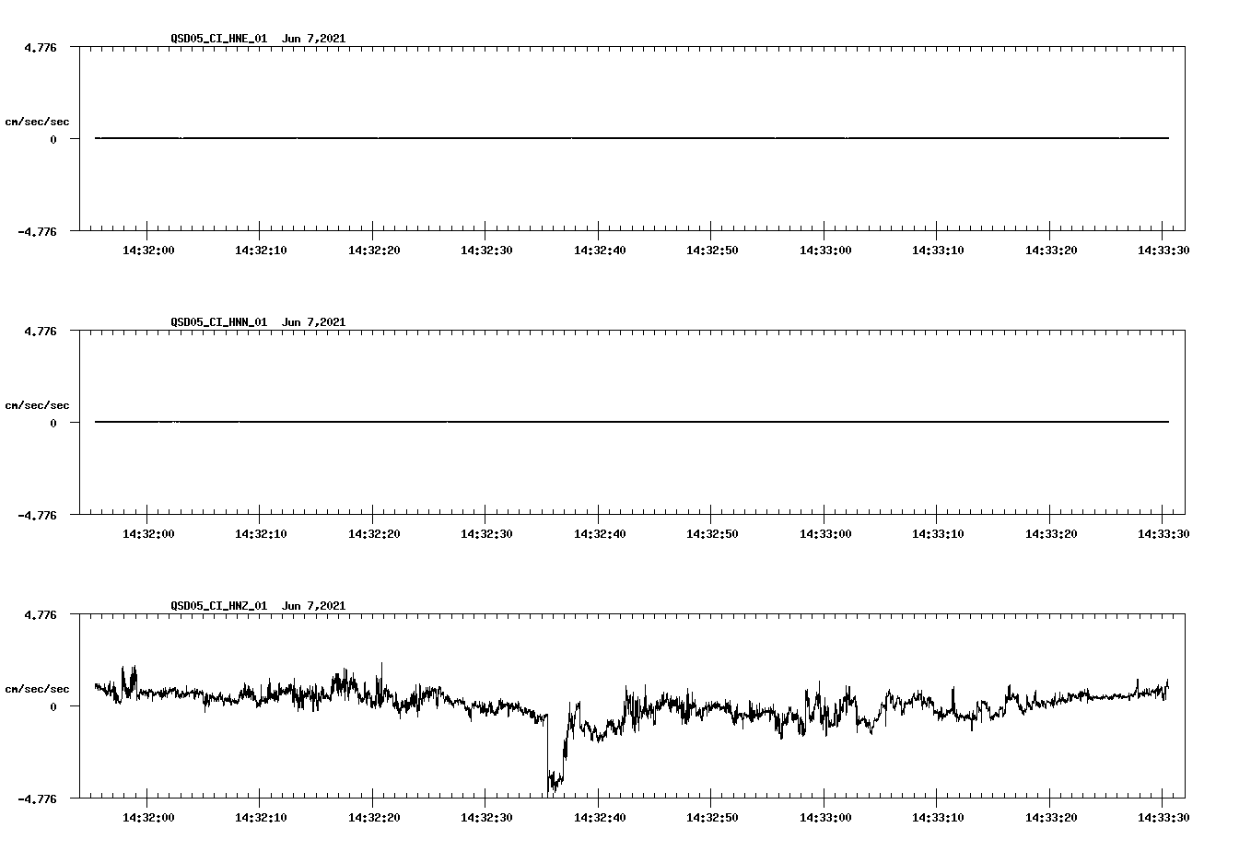Pick the 14:33:20 time label under HNZ plot

coord(1051,817)
